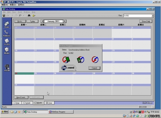Open the Tools menu
Image resolution: width=161 pixels, height=118 pixels.
(x=20, y=12)
